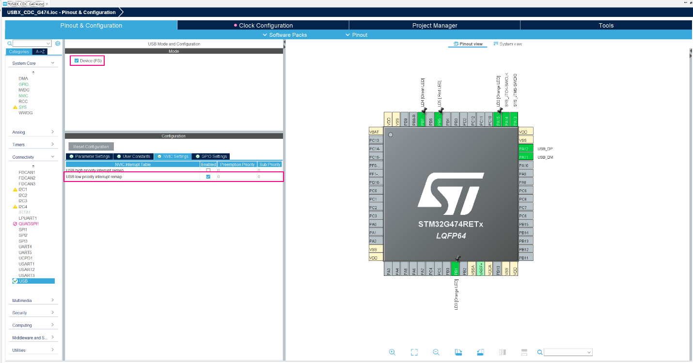
Task: Rotate the chip clockwise using the rotate icon
Action: pyautogui.click(x=458, y=352)
